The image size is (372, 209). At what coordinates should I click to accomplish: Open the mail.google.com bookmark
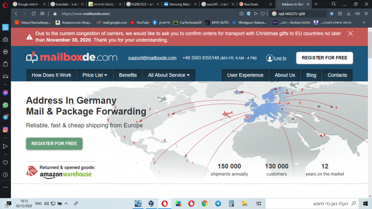(112, 22)
